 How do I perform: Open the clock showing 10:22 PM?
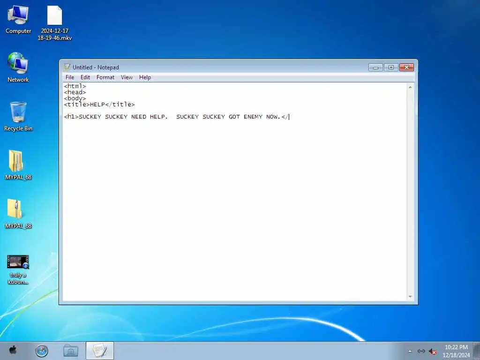[x=456, y=351]
